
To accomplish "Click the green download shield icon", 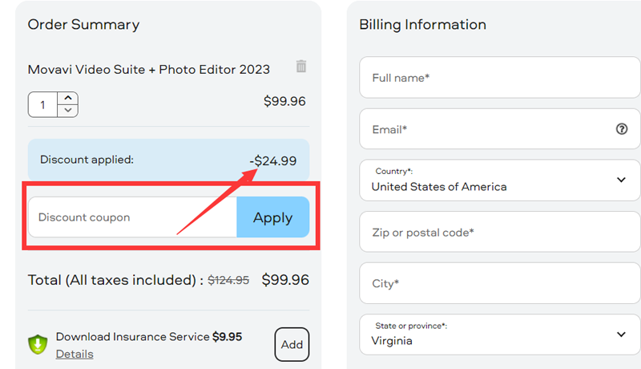I will tap(38, 345).
